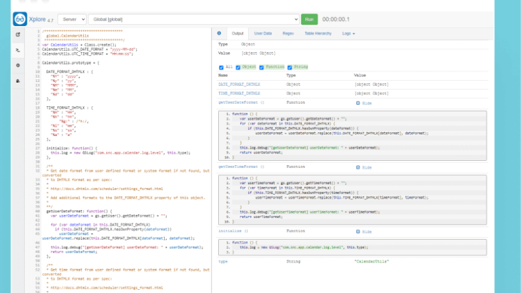Click the lock icon in left sidebar

coord(18,81)
